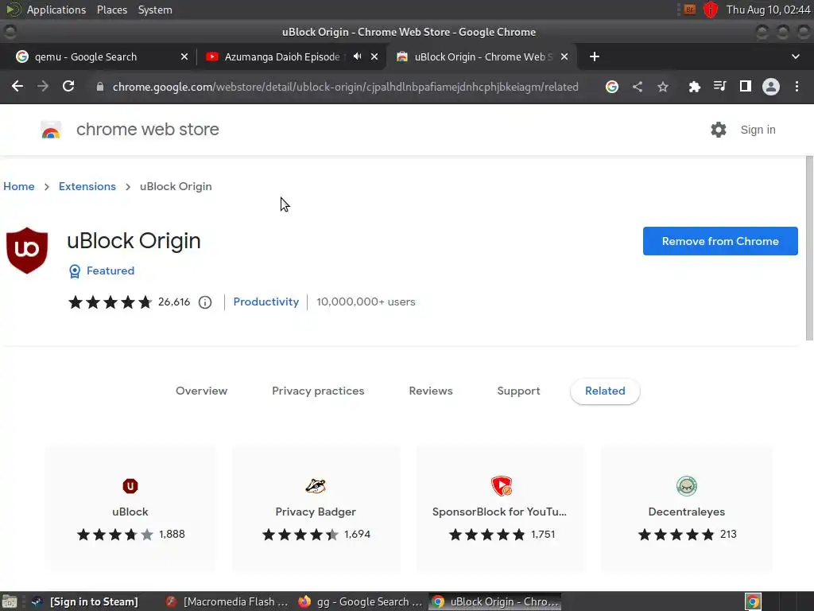
Task: Click the clock showing Thu Aug 10
Action: coord(768,10)
